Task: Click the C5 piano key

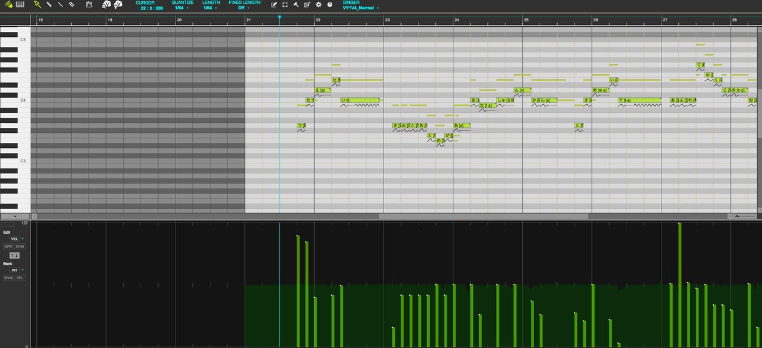Action: click(x=15, y=39)
